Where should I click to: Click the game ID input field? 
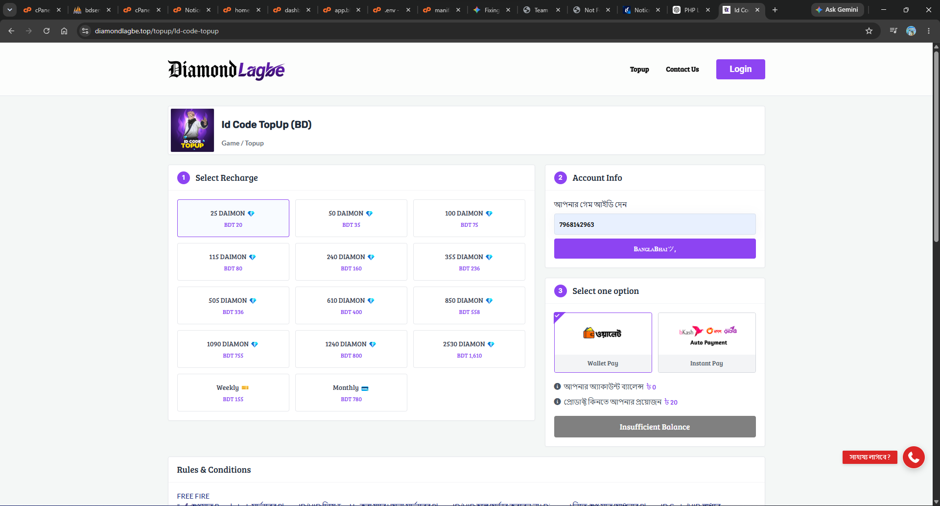(655, 224)
